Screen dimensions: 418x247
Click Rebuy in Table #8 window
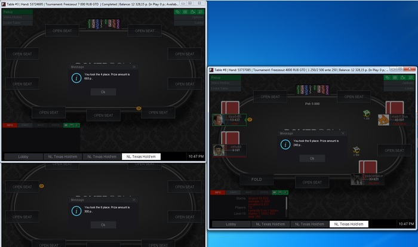[x=226, y=78]
